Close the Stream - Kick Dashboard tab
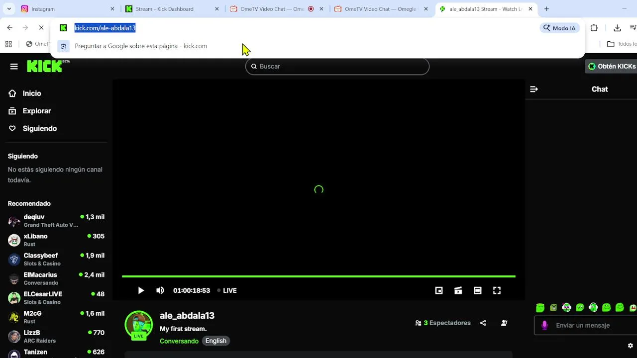The image size is (637, 358). pos(216,9)
